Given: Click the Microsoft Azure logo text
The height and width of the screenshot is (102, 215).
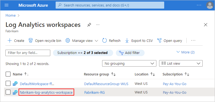Looking at the screenshot, I should (x=33, y=5).
